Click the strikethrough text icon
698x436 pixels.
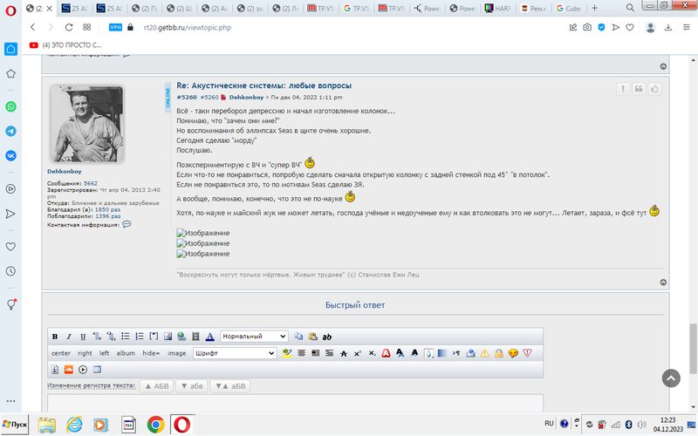click(x=344, y=353)
